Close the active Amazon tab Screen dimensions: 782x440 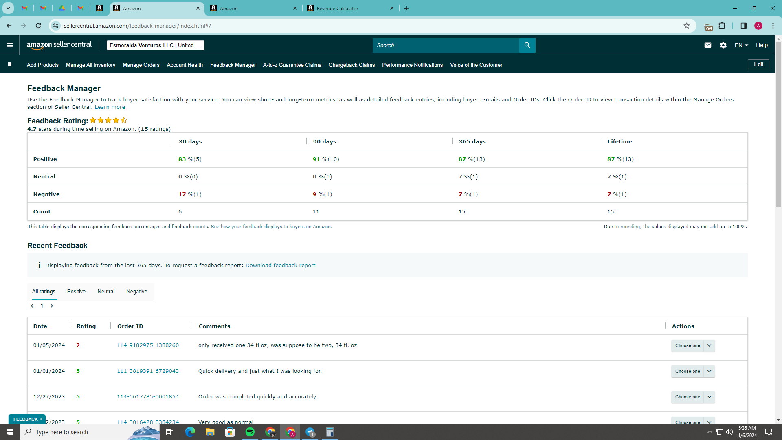click(198, 8)
